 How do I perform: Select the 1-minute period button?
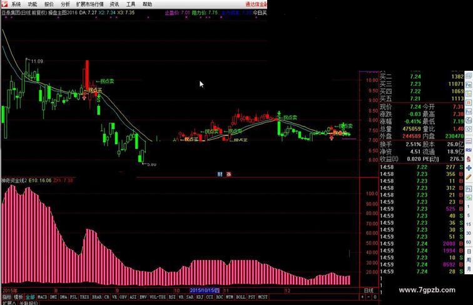[x=469, y=207]
